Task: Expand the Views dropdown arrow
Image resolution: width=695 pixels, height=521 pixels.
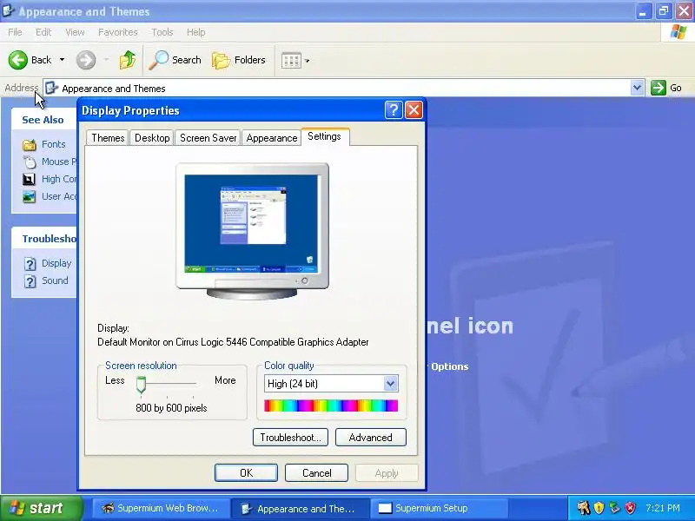Action: (x=308, y=61)
